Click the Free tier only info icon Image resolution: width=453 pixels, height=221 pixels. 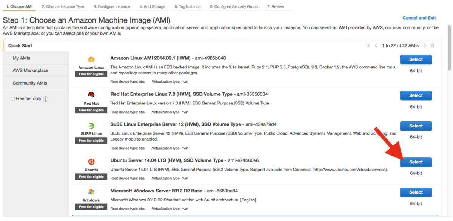click(46, 99)
